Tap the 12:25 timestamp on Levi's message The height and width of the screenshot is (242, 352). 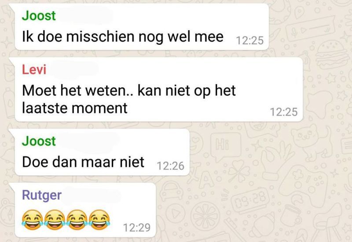tap(284, 112)
